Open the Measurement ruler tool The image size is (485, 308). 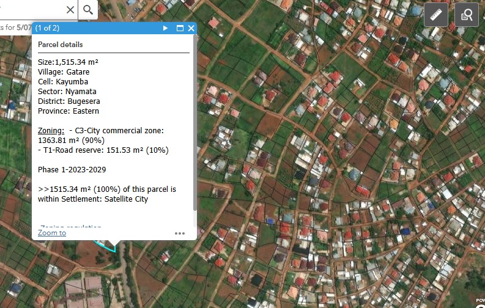[x=435, y=15]
